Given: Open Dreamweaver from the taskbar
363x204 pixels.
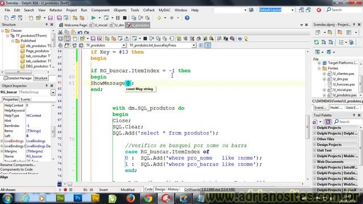Looking at the screenshot, I should 60,198.
